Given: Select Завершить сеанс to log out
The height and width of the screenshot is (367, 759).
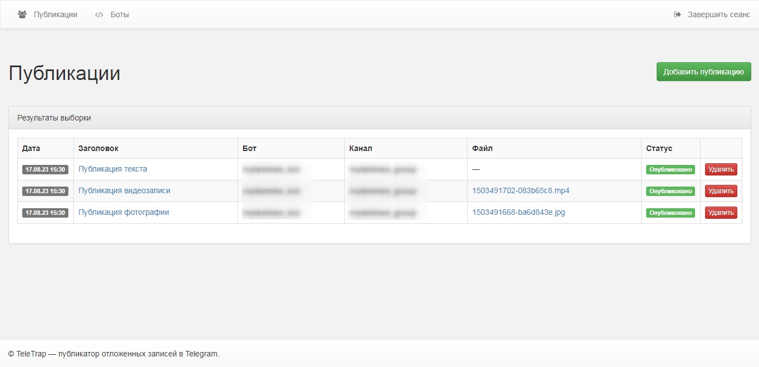Looking at the screenshot, I should (719, 14).
